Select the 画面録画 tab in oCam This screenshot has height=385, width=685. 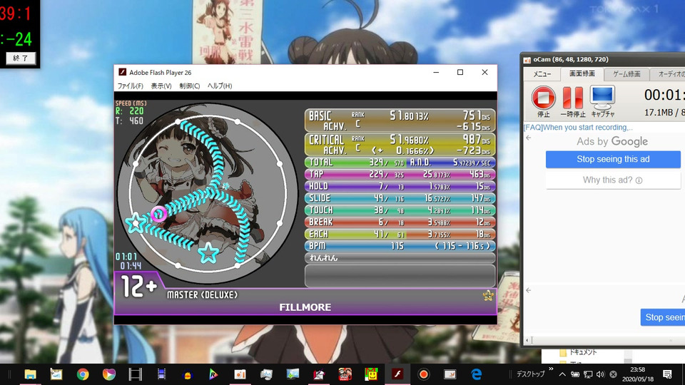(x=582, y=73)
